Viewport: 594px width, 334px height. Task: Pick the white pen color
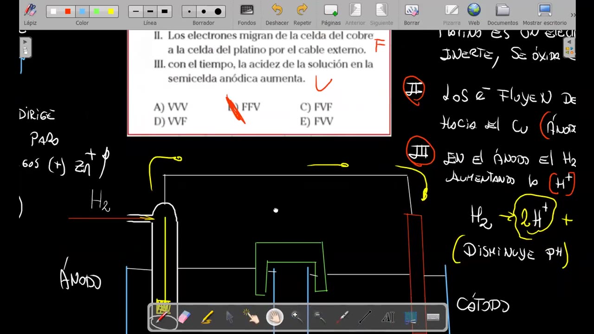click(x=54, y=12)
